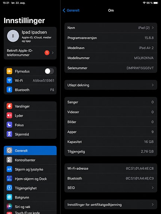161x214 pixels.
Task: Open Bluetooth settings via its icon
Action: coord(9,90)
